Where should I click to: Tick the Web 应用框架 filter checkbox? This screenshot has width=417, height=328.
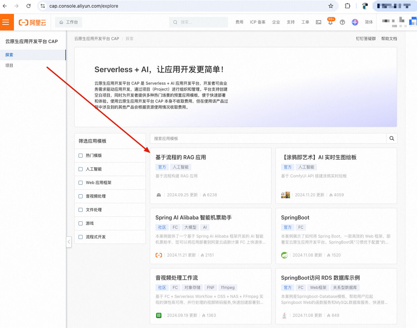click(x=81, y=183)
